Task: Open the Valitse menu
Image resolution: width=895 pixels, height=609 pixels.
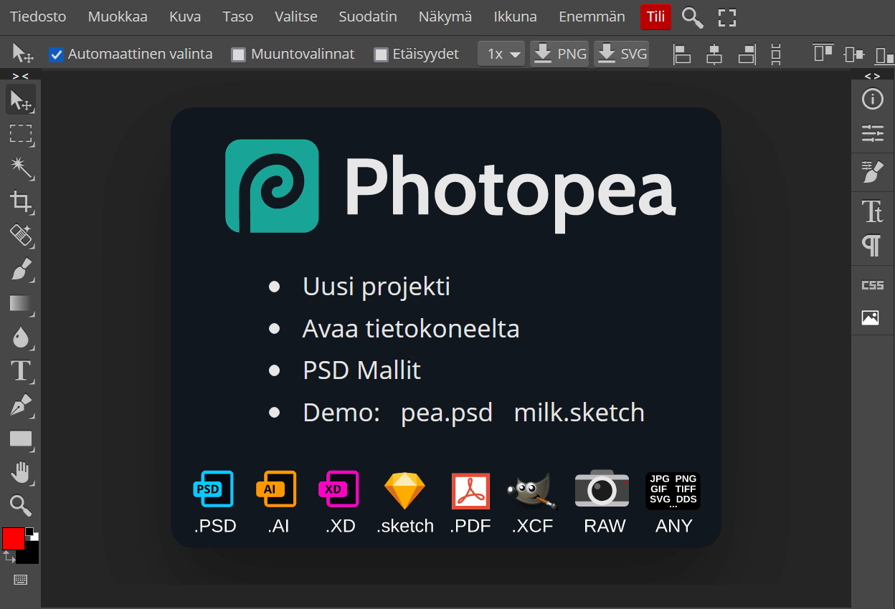Action: coord(296,16)
